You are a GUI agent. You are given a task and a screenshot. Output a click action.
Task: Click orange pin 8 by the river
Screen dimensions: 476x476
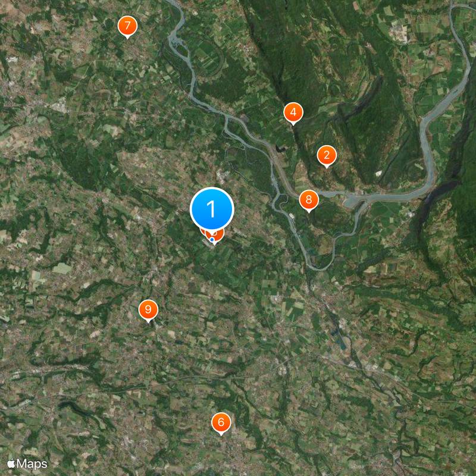309,200
